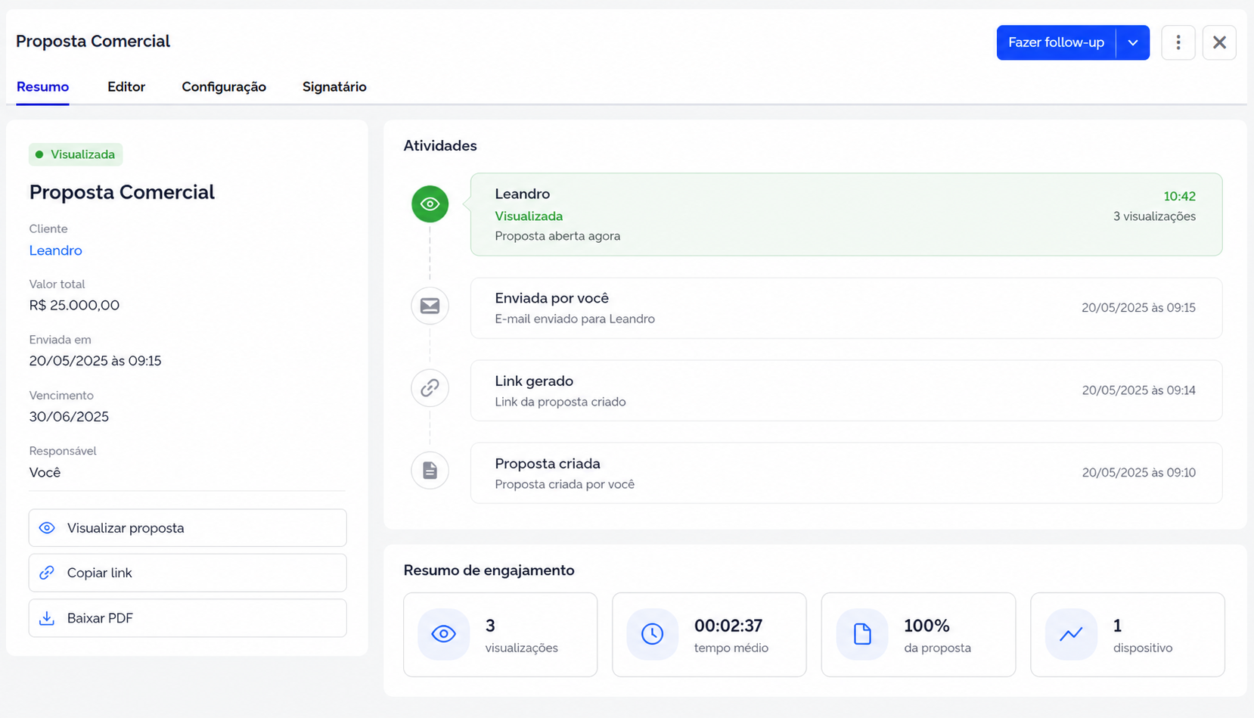The image size is (1254, 718).
Task: Download via the Baixar PDF button
Action: pos(188,618)
